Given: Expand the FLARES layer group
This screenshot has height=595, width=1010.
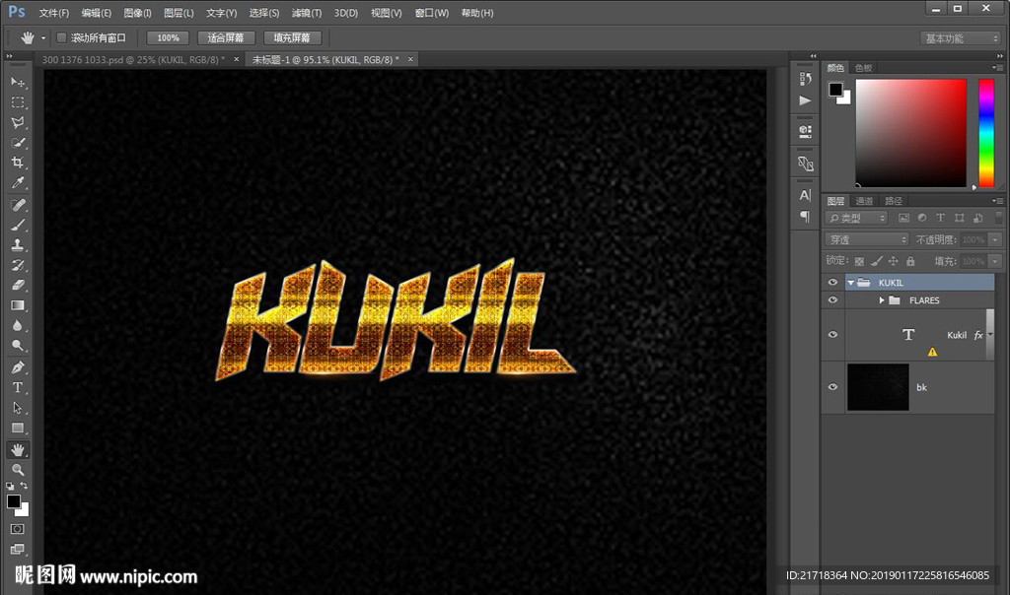Looking at the screenshot, I should (882, 300).
